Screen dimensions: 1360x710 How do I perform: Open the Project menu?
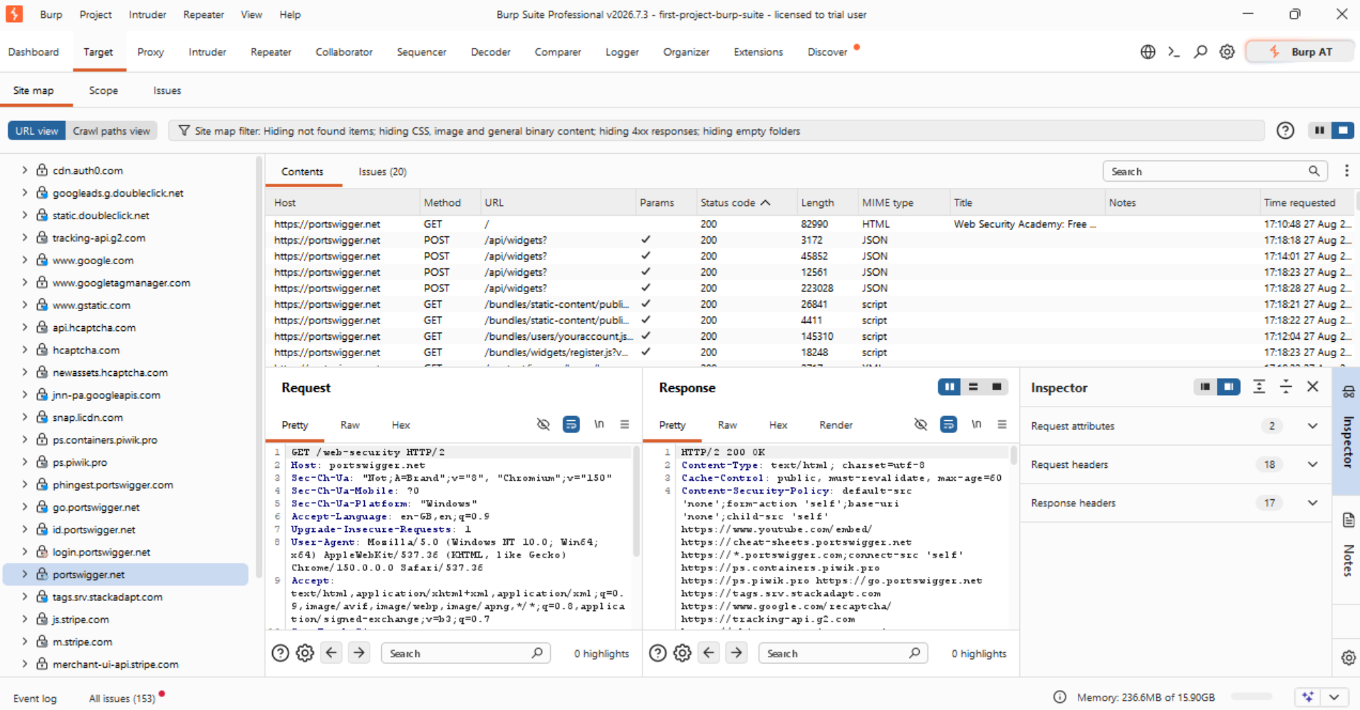pos(95,14)
